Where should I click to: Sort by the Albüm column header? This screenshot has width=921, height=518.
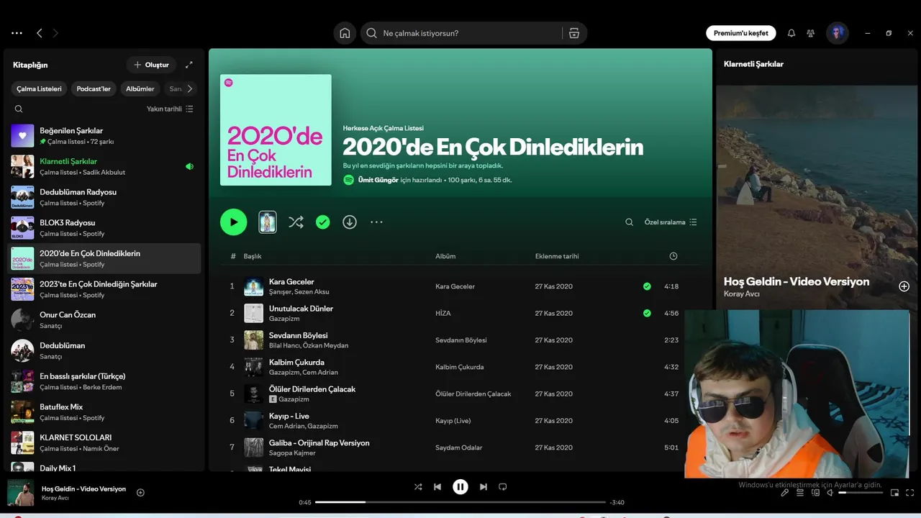point(445,256)
